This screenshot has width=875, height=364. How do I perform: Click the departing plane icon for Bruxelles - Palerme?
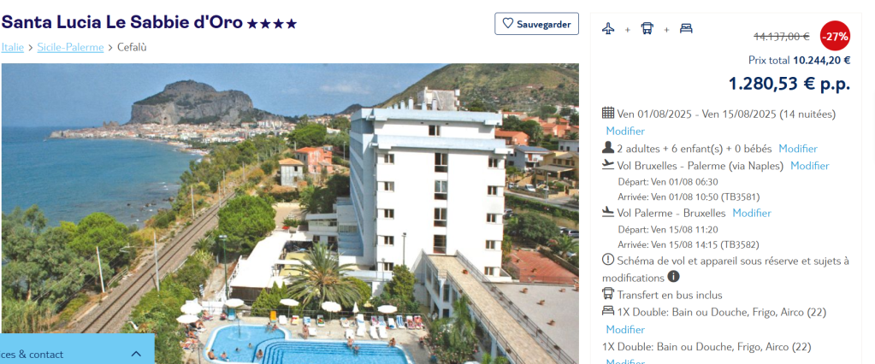pyautogui.click(x=608, y=165)
